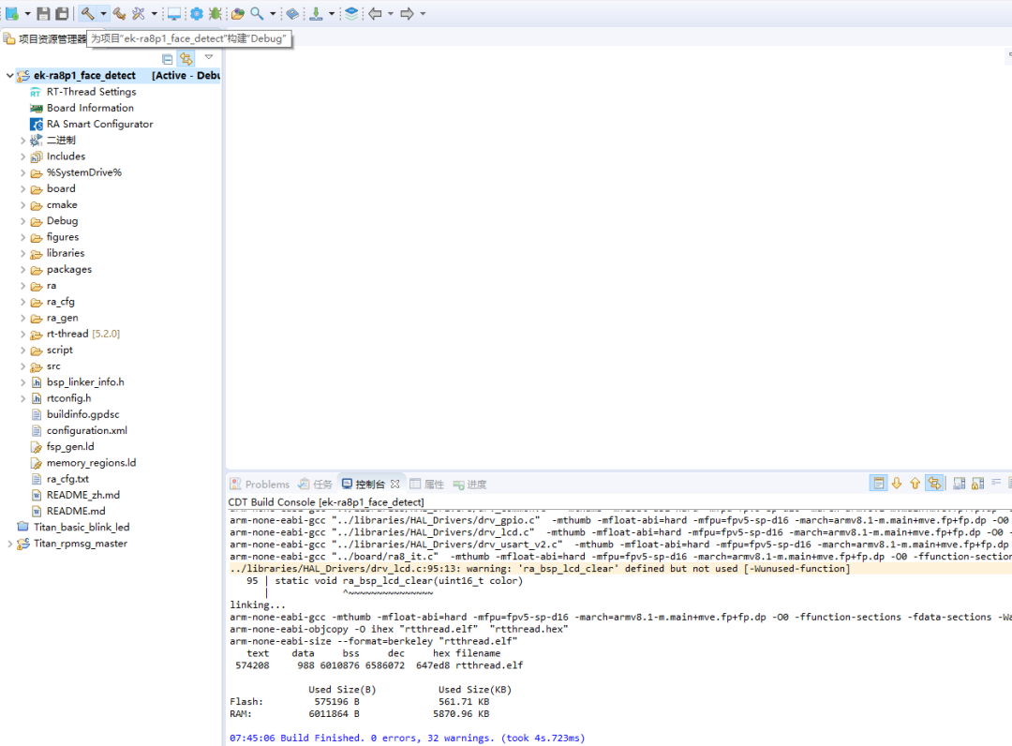The height and width of the screenshot is (746, 1012).
Task: Select configuration.xml file
Action: [86, 430]
